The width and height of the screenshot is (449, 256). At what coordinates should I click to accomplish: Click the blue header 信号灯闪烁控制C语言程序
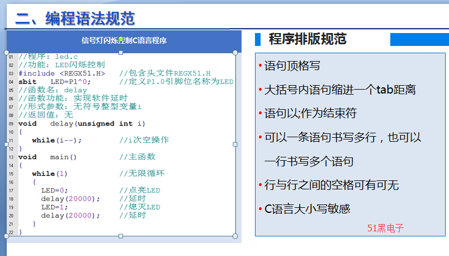click(124, 40)
